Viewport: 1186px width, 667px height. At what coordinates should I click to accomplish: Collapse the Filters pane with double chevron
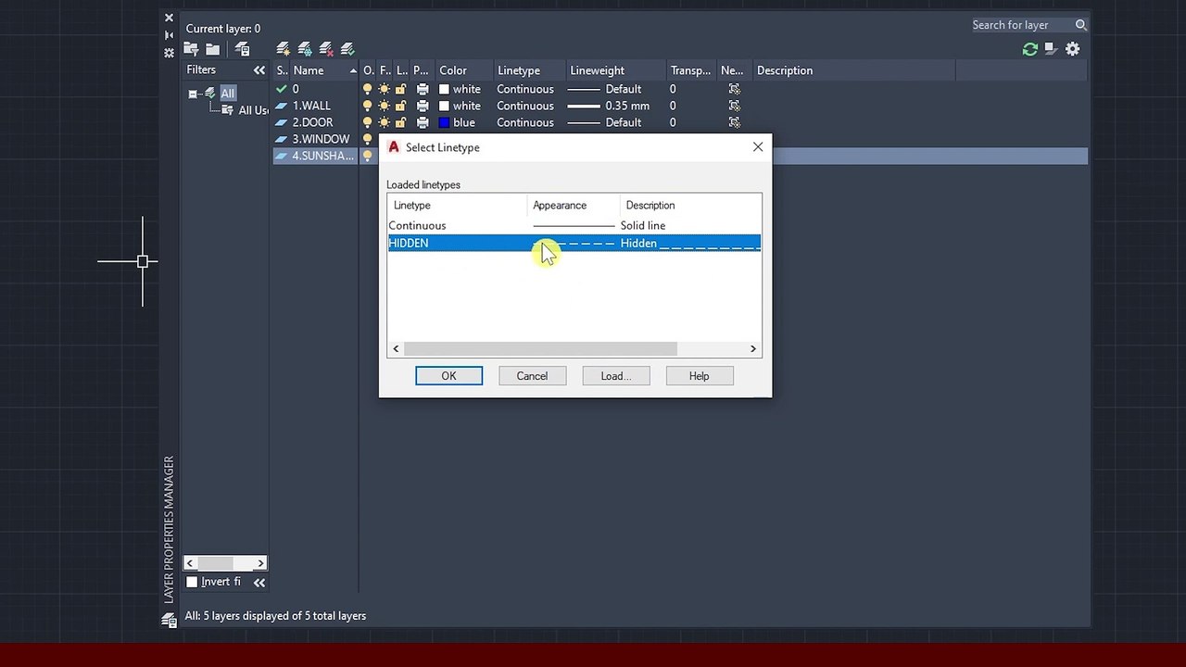pyautogui.click(x=259, y=70)
